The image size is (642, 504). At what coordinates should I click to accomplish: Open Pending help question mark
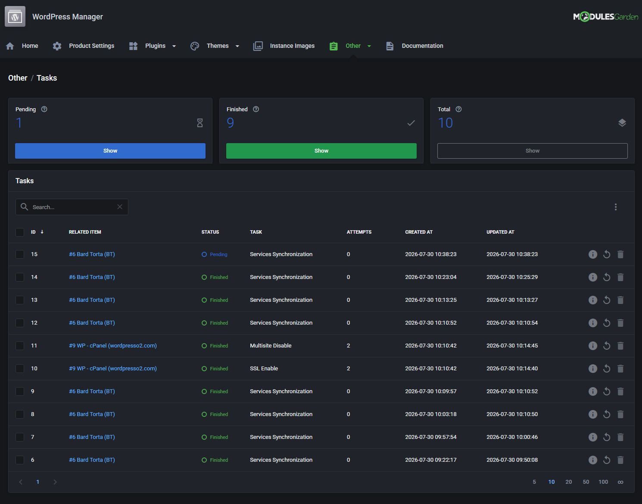coord(44,109)
